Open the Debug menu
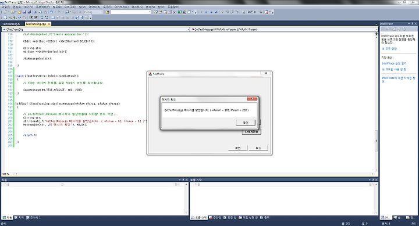Viewport: 419px width, 226px height. tap(70, 6)
